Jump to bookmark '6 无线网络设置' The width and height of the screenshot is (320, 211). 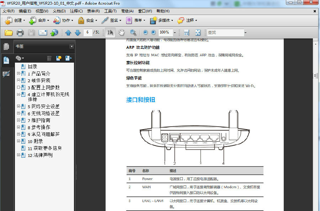43,114
